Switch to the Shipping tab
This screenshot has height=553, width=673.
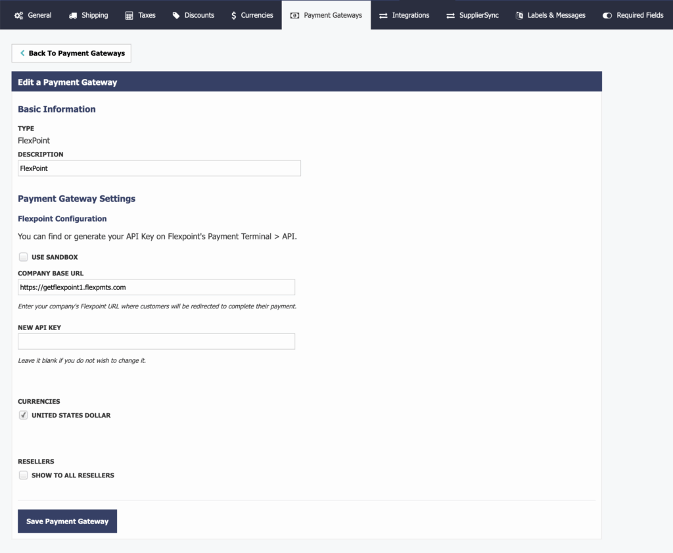tap(89, 15)
